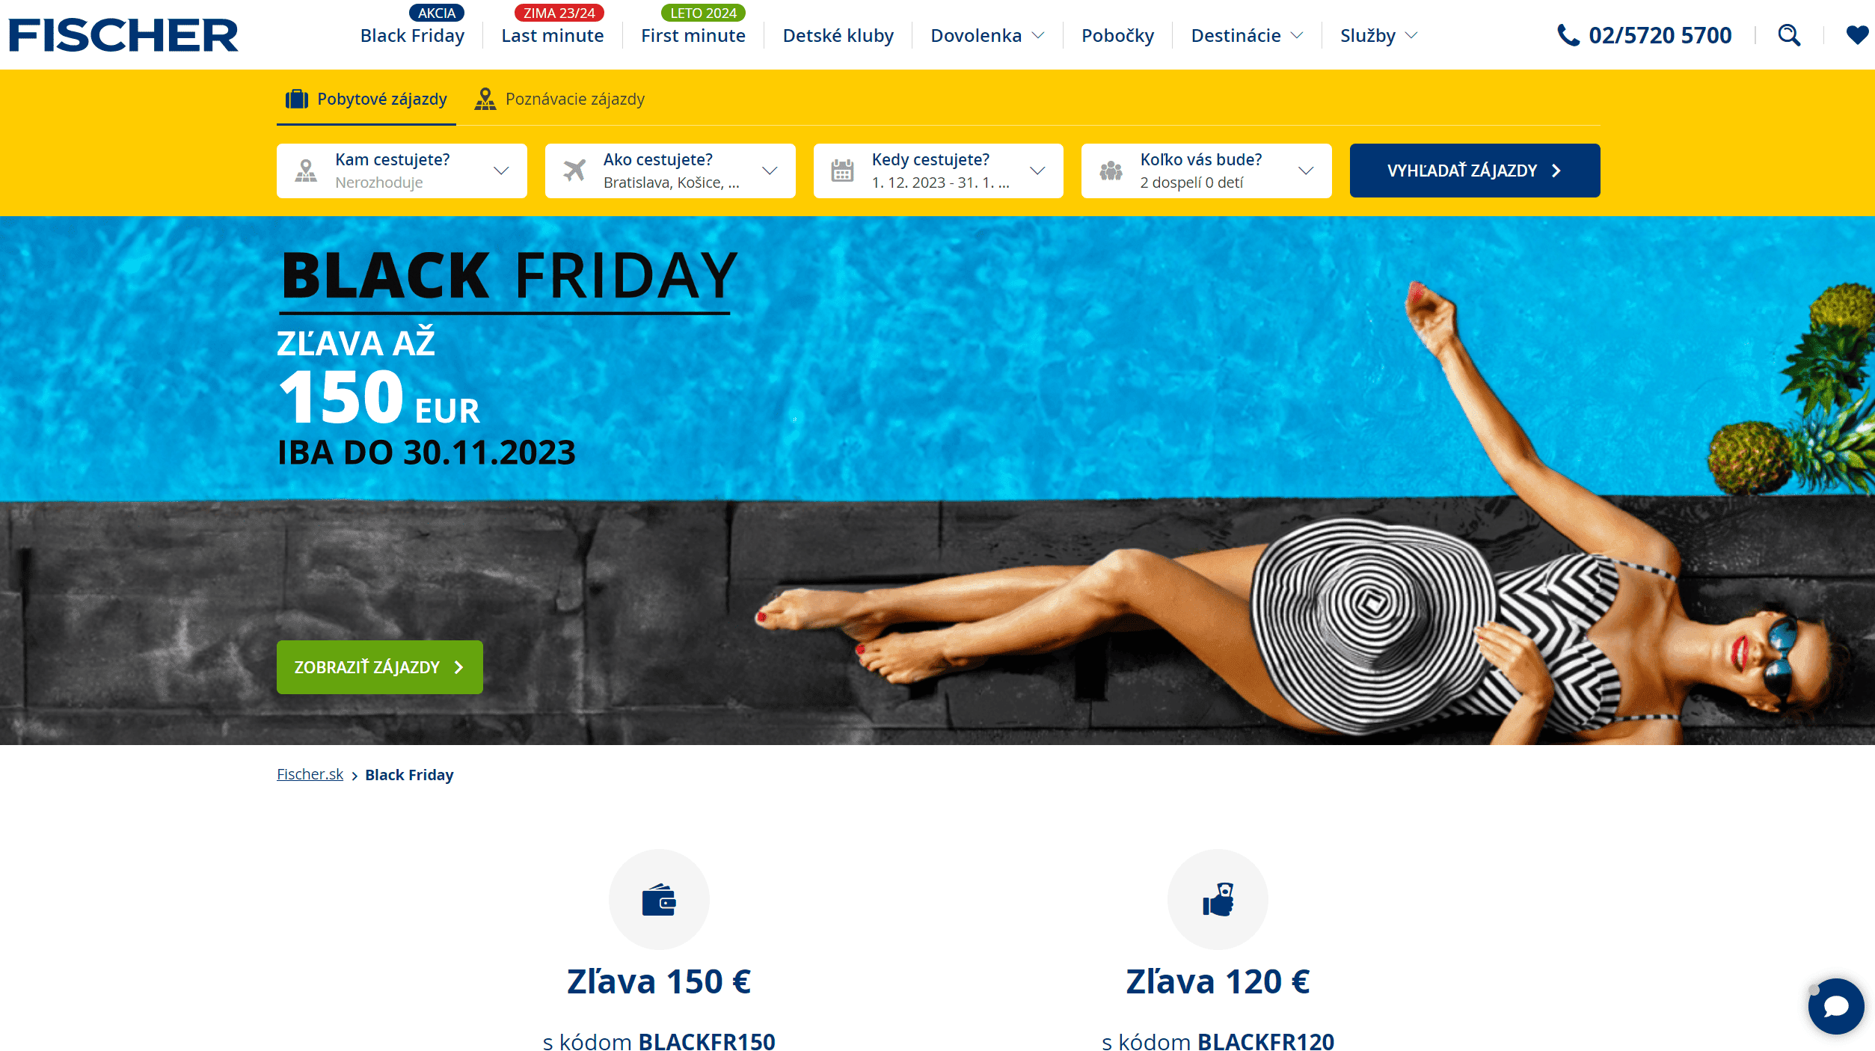The width and height of the screenshot is (1875, 1051).
Task: Click the money hand icon above Zľava 120 €
Action: [1218, 899]
